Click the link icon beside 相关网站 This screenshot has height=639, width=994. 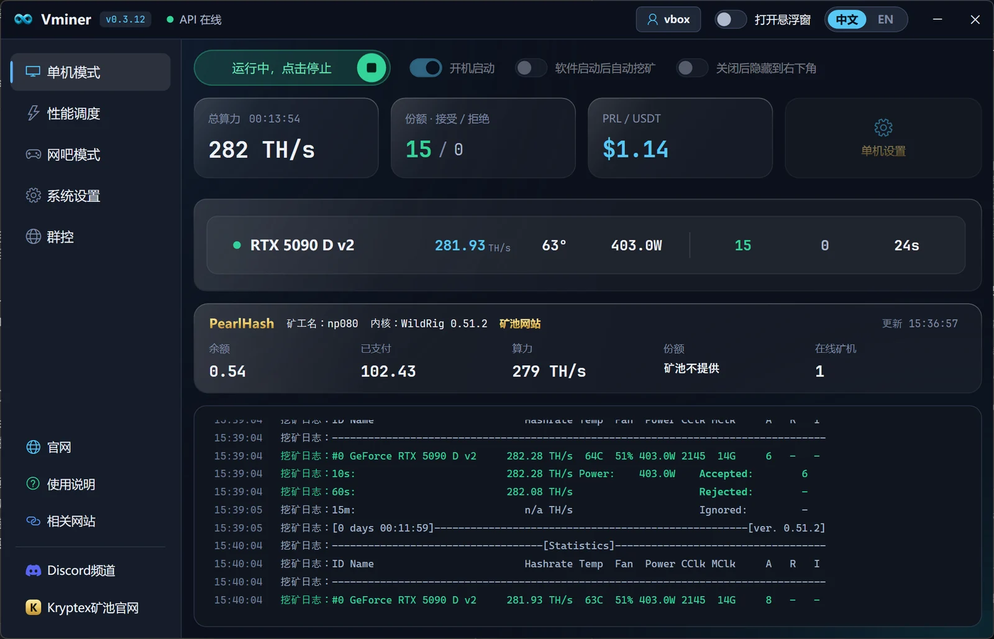click(33, 521)
